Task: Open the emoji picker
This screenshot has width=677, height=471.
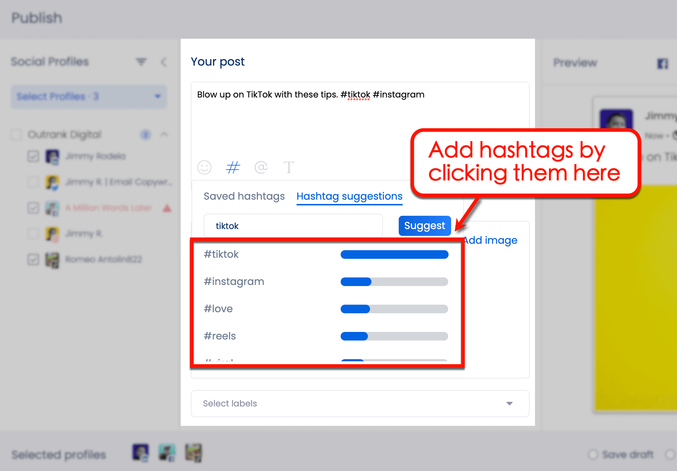Action: pos(204,167)
